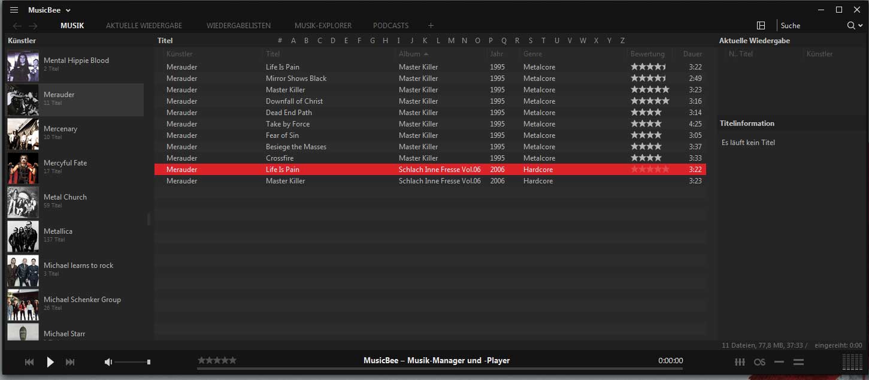Click the Merauder album thumbnail
The height and width of the screenshot is (380, 869).
pyautogui.click(x=23, y=100)
